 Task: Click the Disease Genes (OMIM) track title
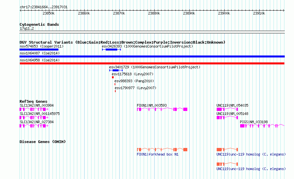43,142
